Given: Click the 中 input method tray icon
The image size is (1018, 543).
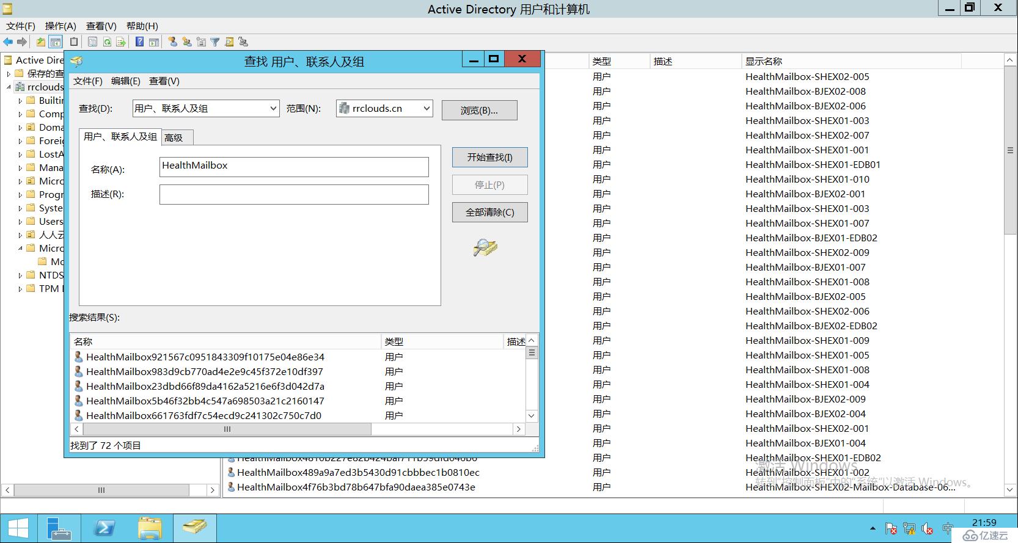Looking at the screenshot, I should pos(948,529).
